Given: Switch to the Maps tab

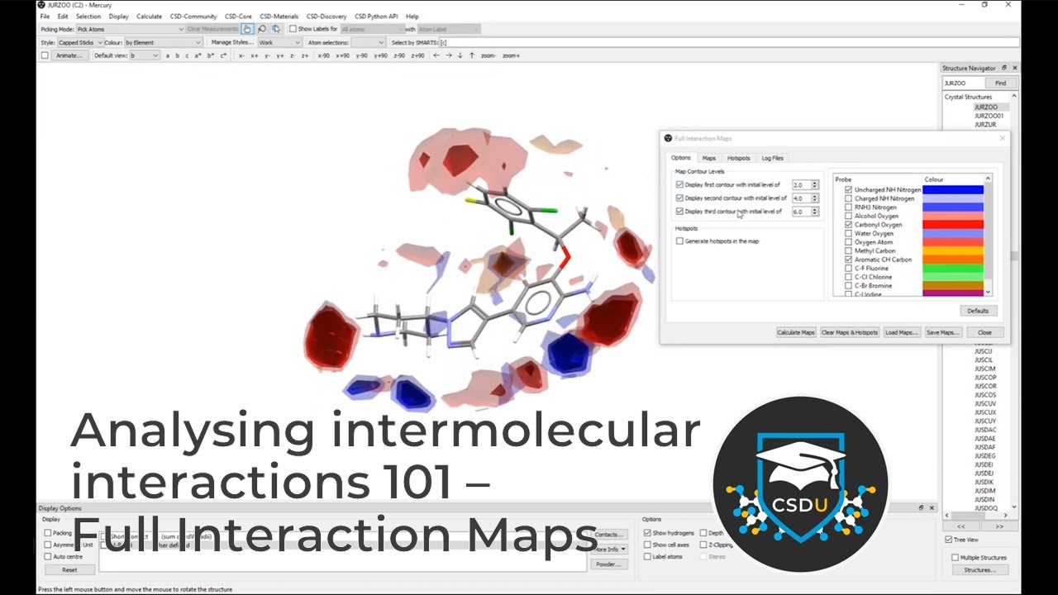Looking at the screenshot, I should coord(709,158).
